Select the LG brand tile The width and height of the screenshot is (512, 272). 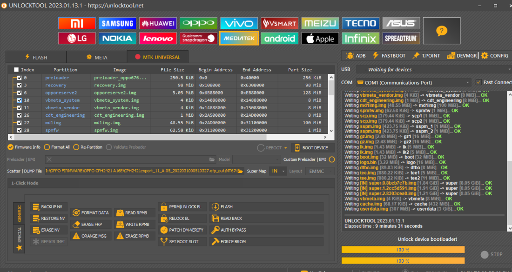click(77, 38)
